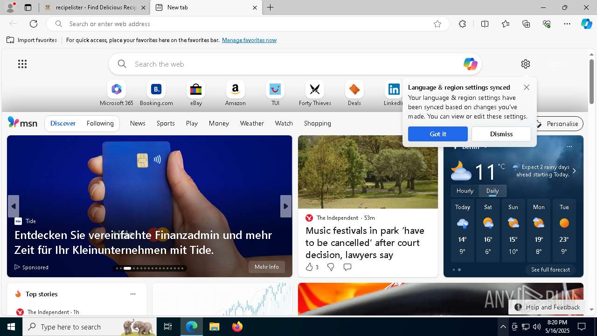Toggle split screen view icon

point(485,24)
